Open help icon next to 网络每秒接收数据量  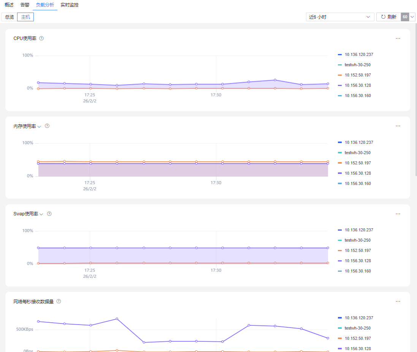[59, 301]
